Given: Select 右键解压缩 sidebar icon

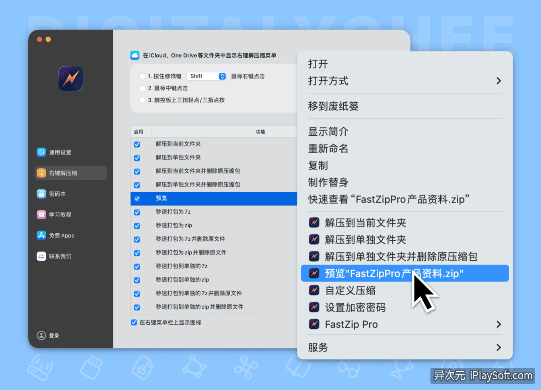Looking at the screenshot, I should (x=41, y=173).
